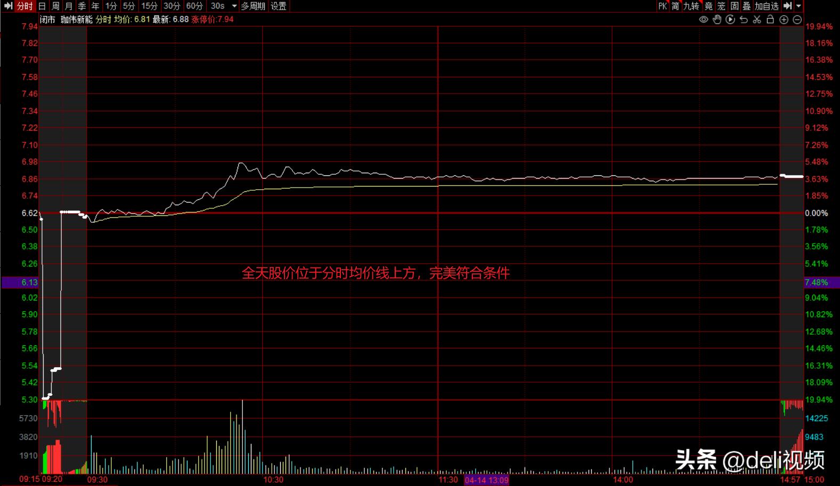The image size is (840, 486).
Task: Click the highlighted 6.13 price marker
Action: click(x=20, y=282)
